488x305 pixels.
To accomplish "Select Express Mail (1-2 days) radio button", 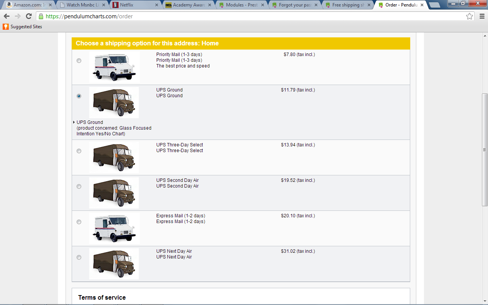I will (x=79, y=222).
